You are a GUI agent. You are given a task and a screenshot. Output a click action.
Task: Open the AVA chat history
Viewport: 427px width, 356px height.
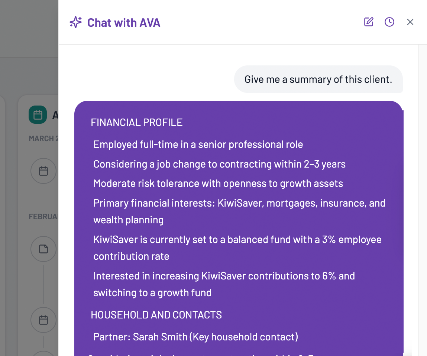click(x=389, y=22)
